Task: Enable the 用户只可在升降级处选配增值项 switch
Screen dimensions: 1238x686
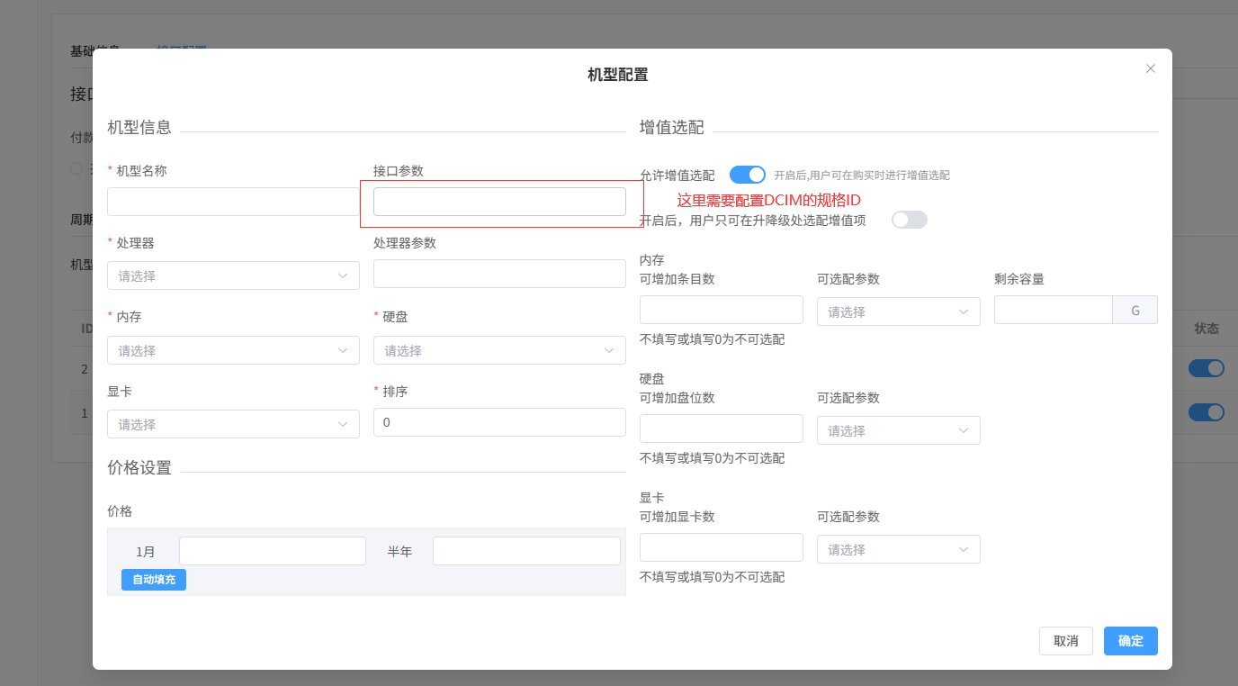Action: click(x=910, y=220)
